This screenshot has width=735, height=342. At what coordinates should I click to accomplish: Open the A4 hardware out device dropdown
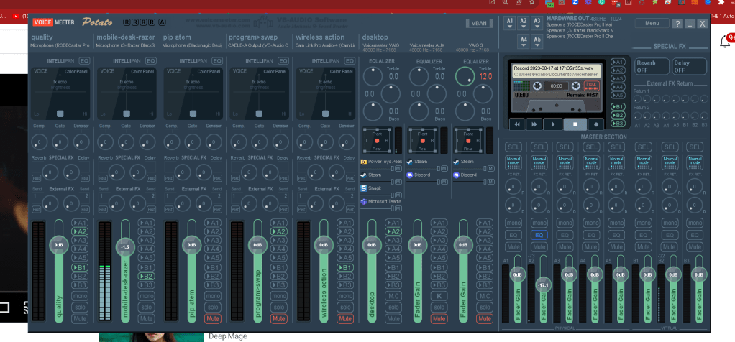point(524,42)
